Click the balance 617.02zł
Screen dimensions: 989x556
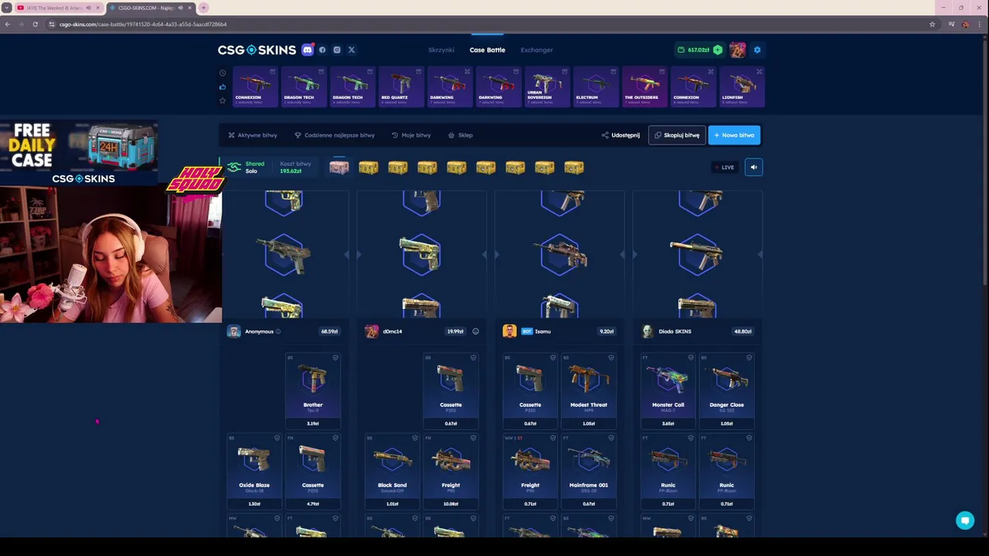click(x=698, y=50)
